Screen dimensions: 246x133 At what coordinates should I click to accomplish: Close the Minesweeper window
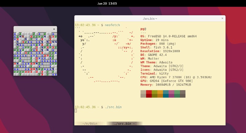point(54,29)
